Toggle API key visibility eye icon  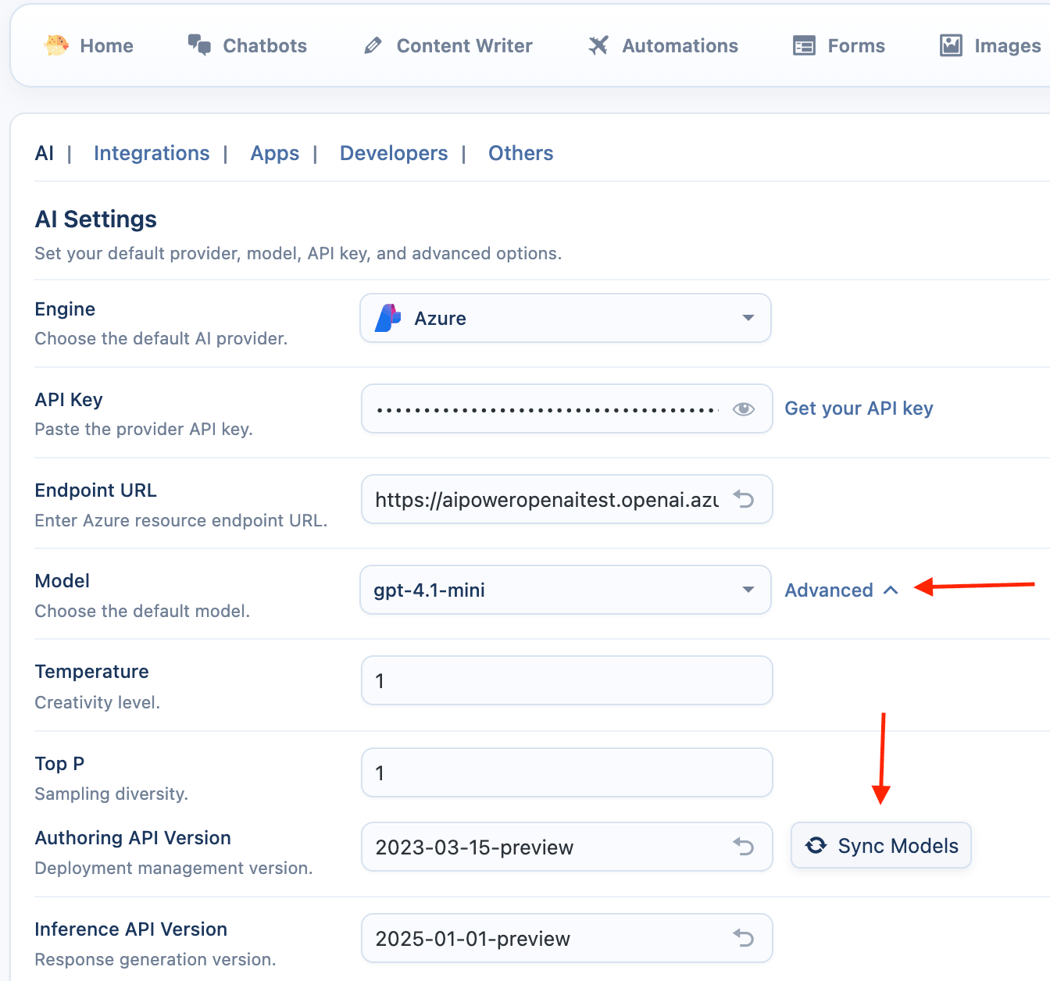click(x=744, y=408)
